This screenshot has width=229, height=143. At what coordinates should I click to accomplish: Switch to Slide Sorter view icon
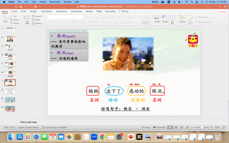[x=175, y=127]
